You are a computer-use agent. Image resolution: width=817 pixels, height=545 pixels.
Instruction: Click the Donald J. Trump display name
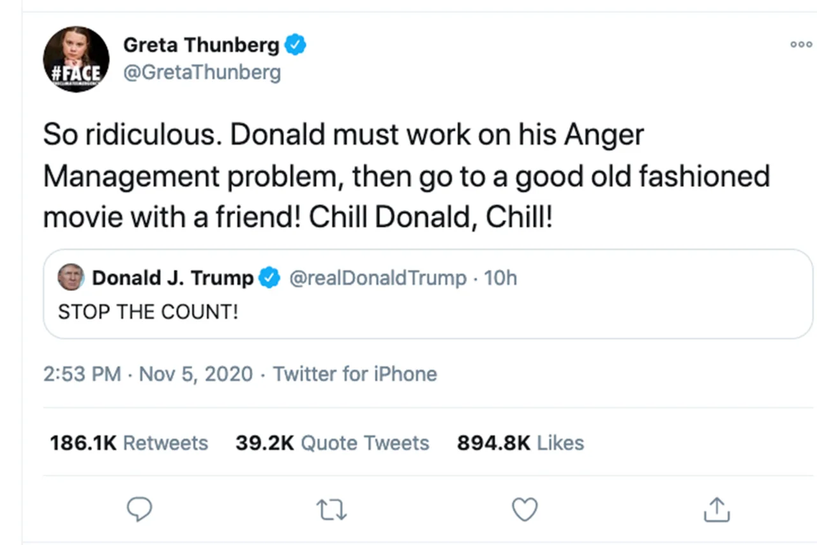pos(172,278)
